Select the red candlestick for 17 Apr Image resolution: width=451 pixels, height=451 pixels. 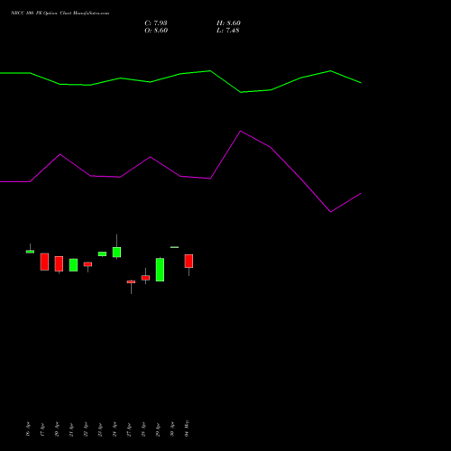[44, 262]
